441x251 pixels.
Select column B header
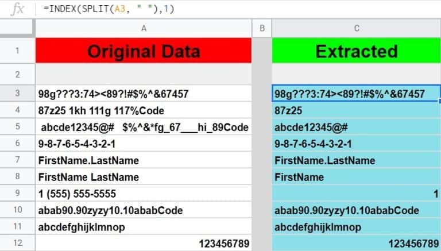click(x=262, y=28)
